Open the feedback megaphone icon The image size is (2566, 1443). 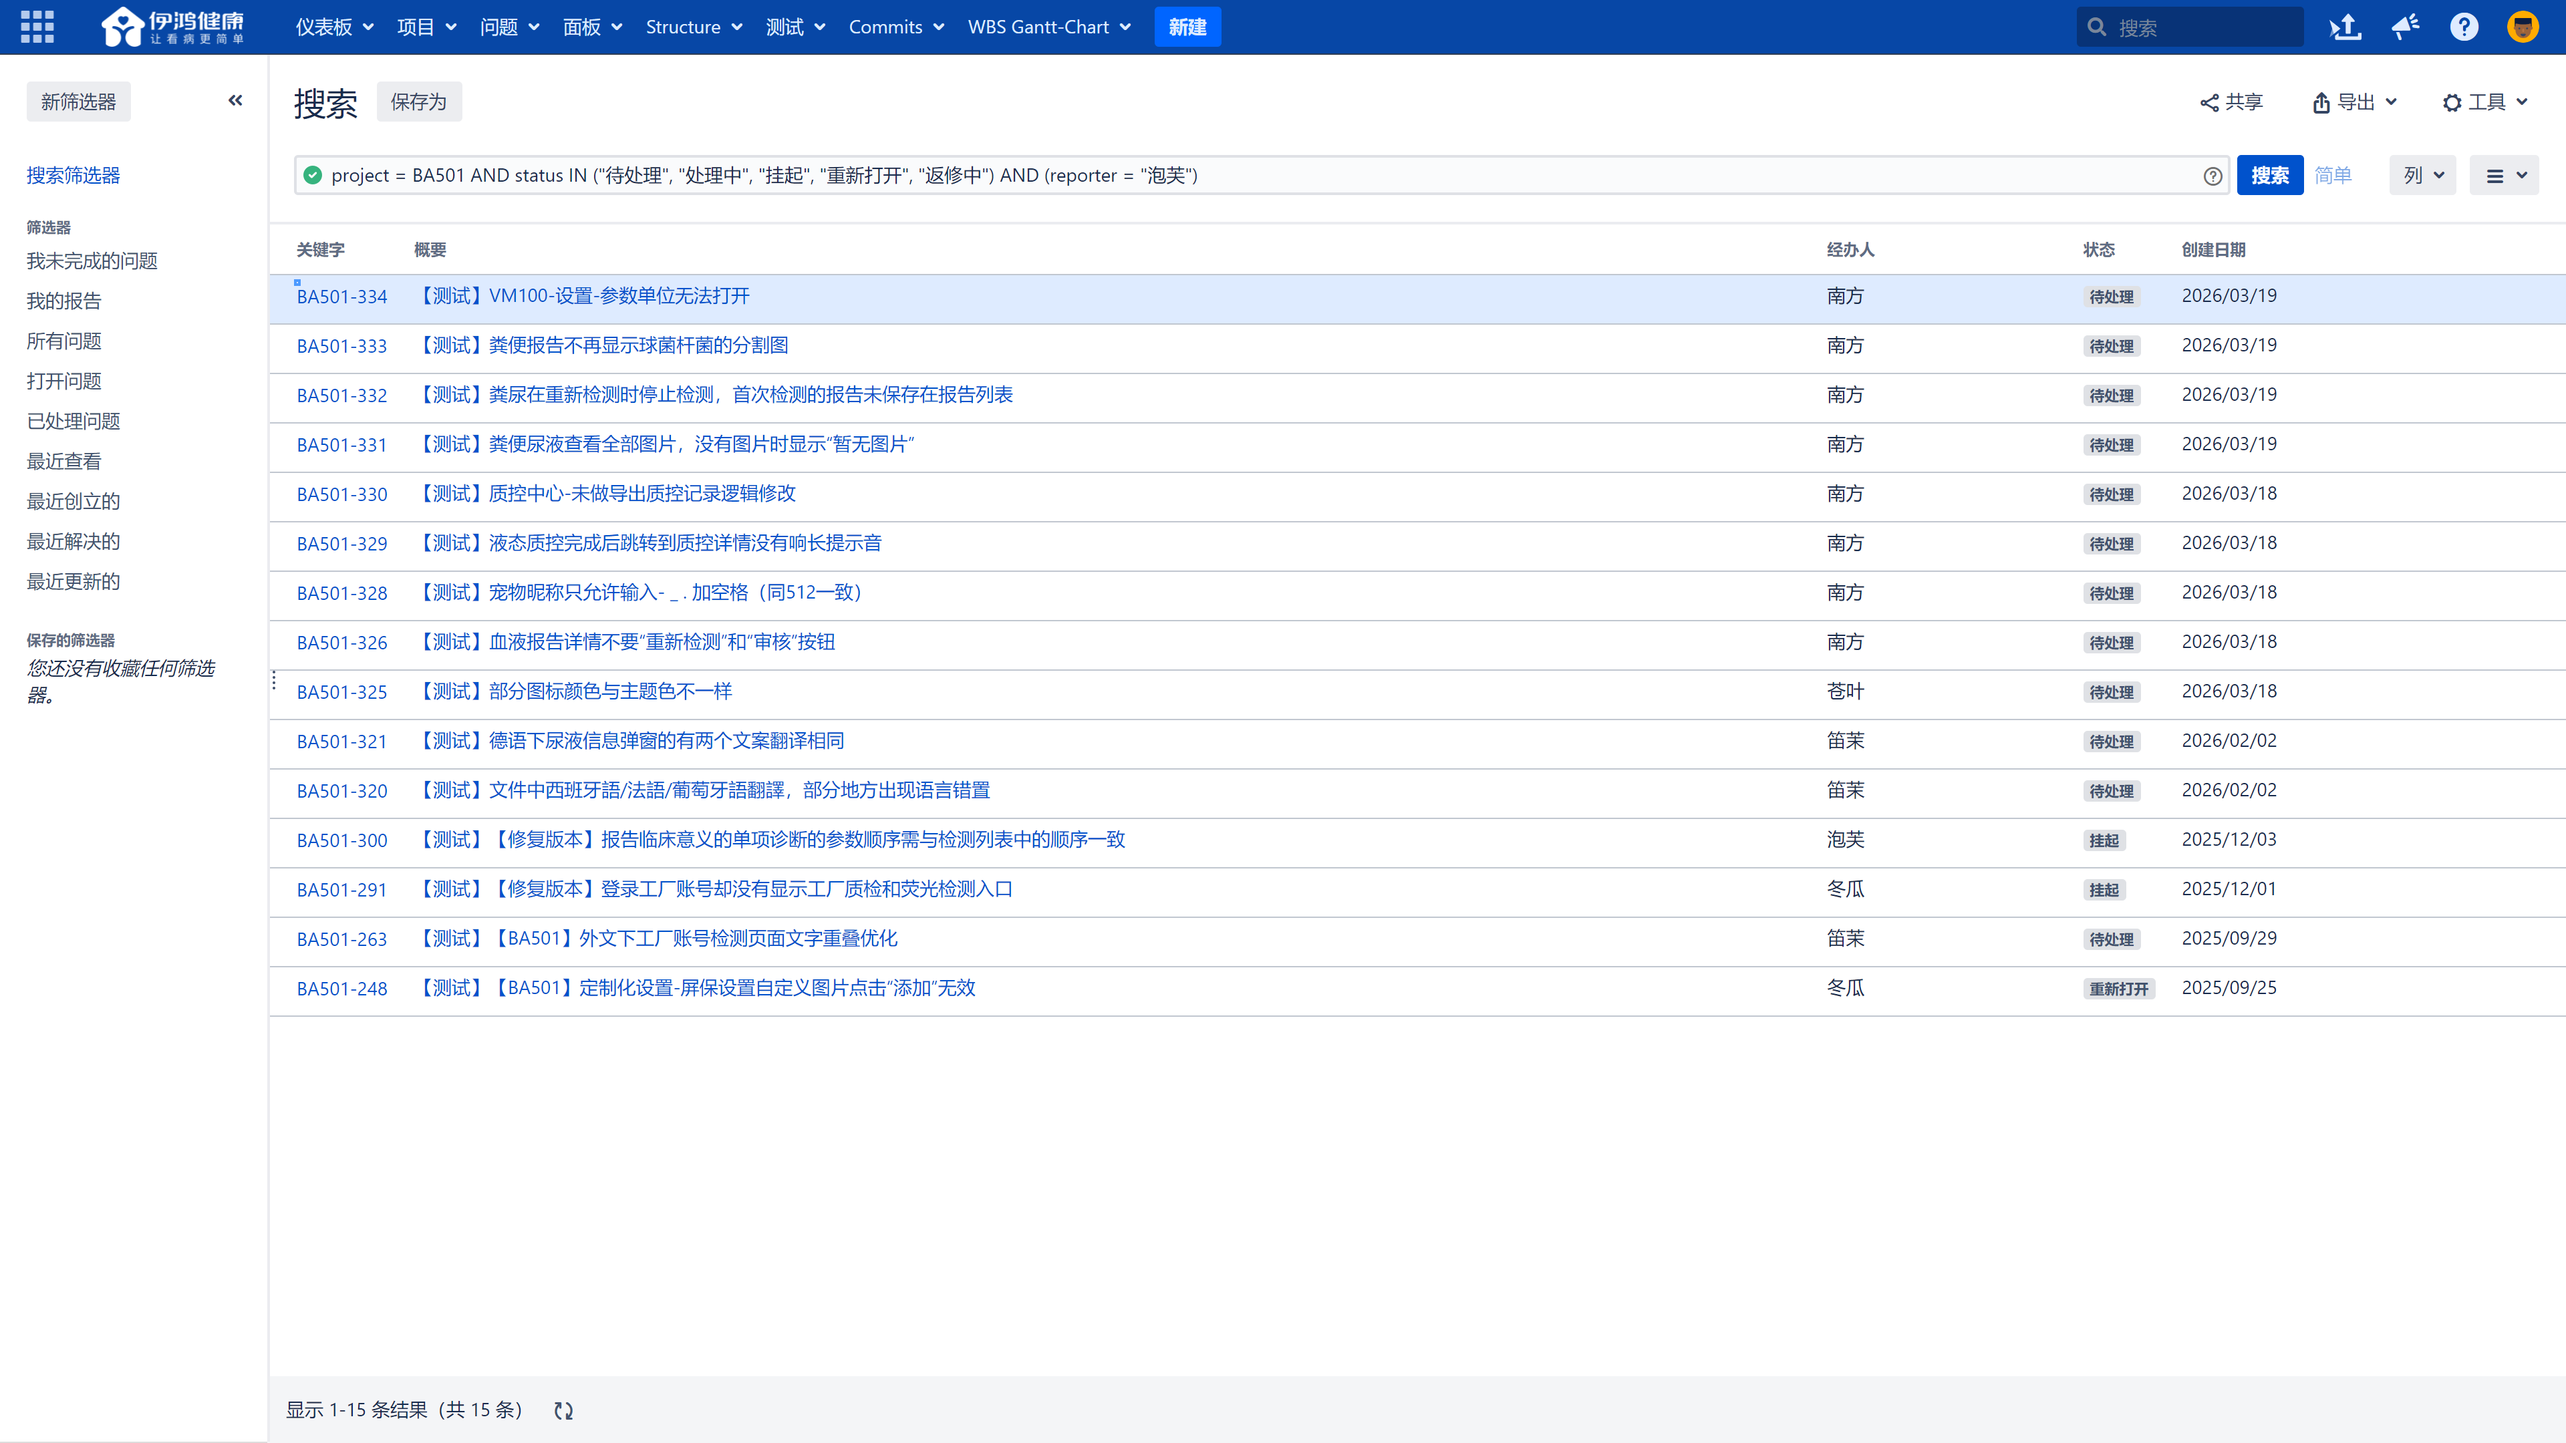[x=2406, y=27]
